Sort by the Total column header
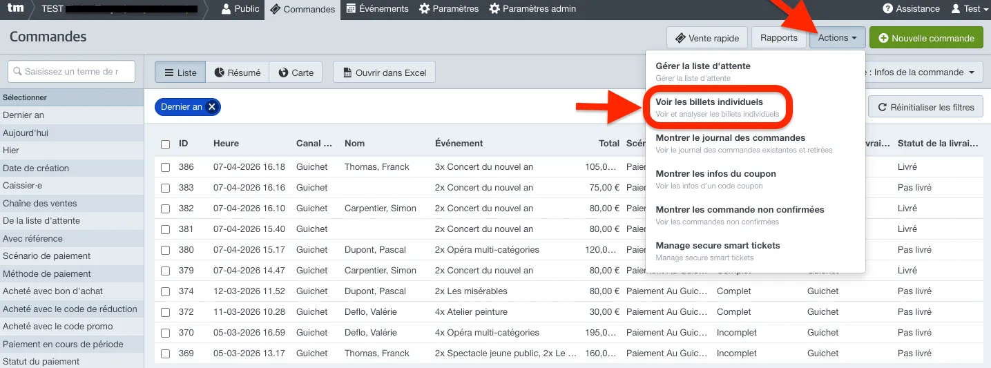991x368 pixels. click(x=609, y=144)
